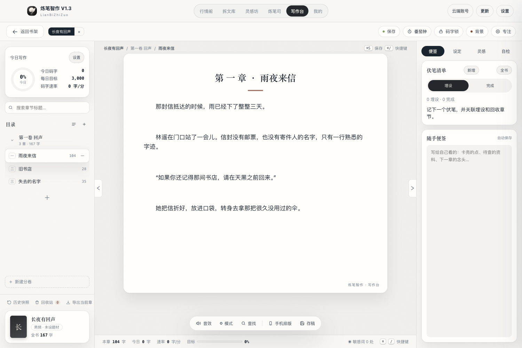
Task: Toggle the 码字锁 writing lock
Action: [449, 32]
